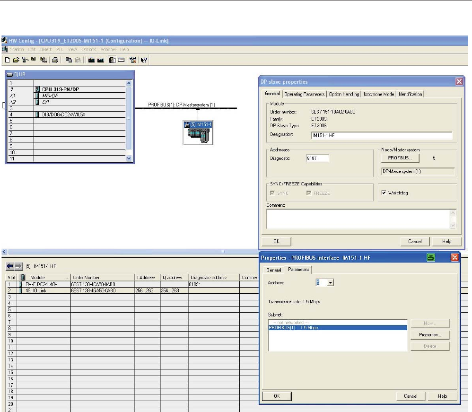Screen dimensions: 472x412
Task: Click the context Help arrow icon
Action: click(x=144, y=60)
